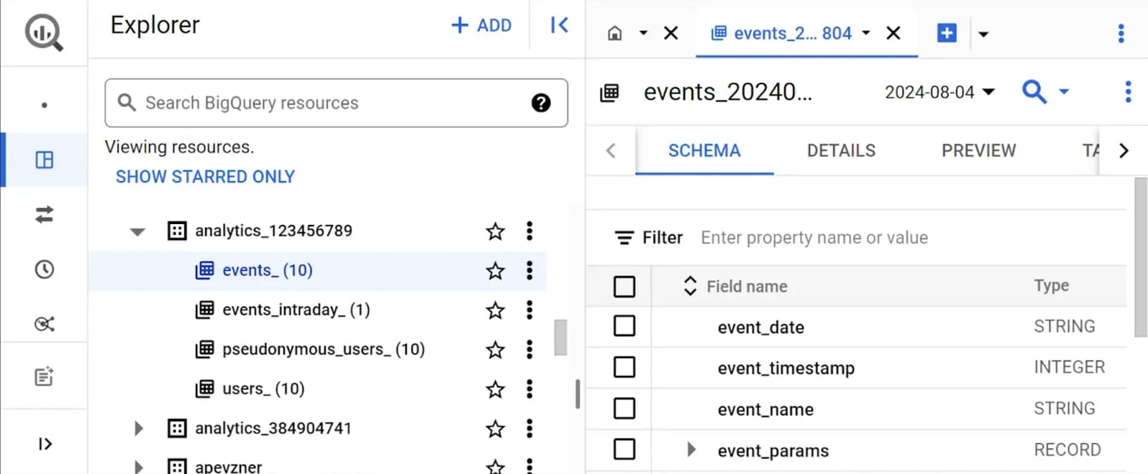
Task: Expand the left navigation menu
Action: coord(45,444)
